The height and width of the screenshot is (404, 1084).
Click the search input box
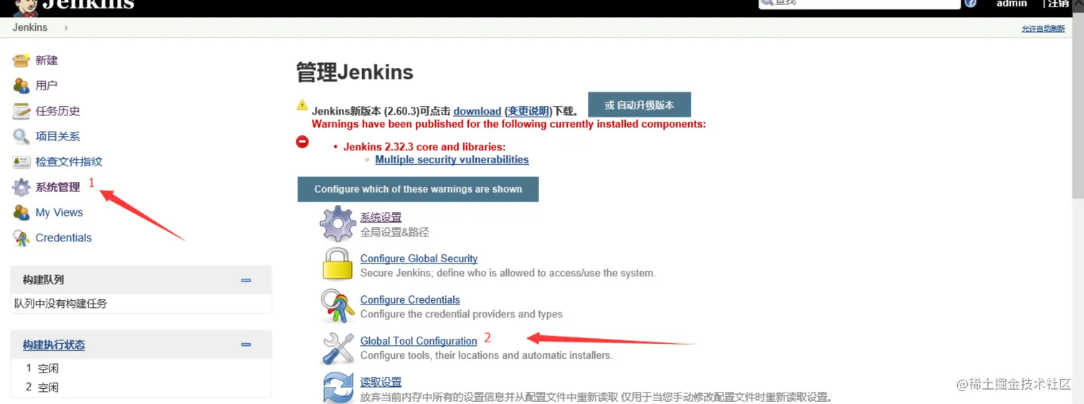pyautogui.click(x=860, y=3)
